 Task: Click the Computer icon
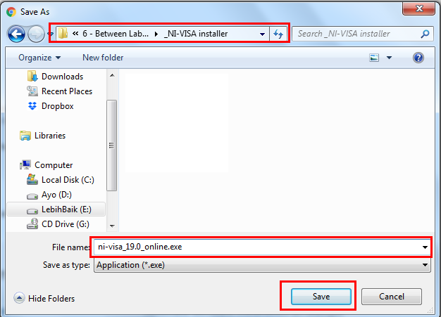pos(25,165)
